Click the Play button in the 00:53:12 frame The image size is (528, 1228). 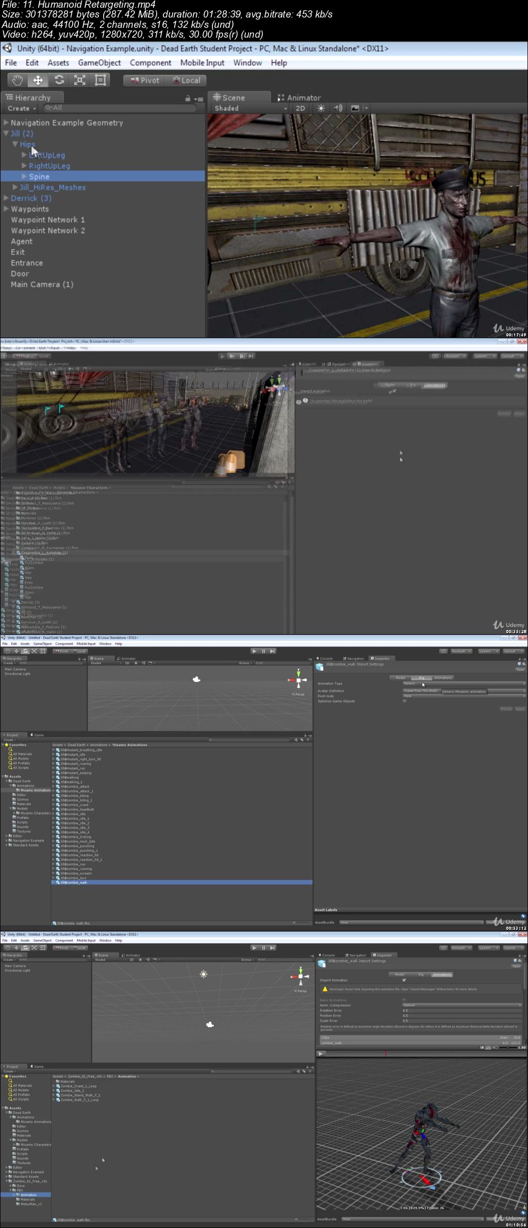(x=254, y=651)
